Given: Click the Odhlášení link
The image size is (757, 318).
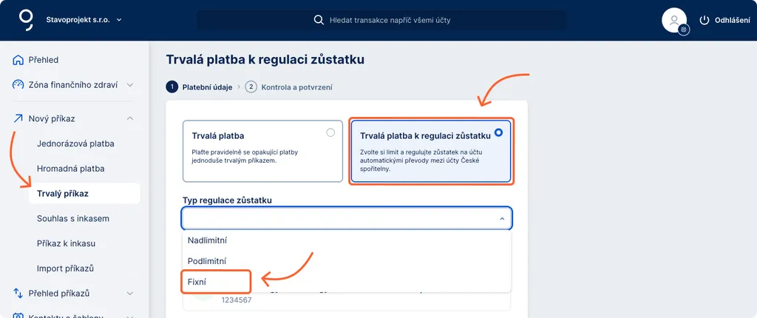Looking at the screenshot, I should [733, 20].
